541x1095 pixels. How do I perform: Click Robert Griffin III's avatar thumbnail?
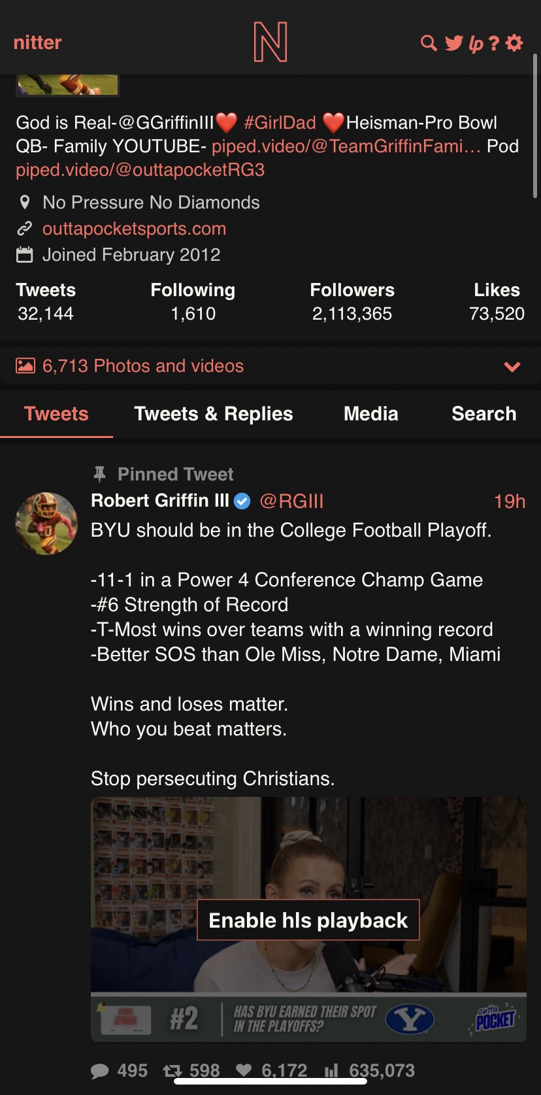click(46, 524)
